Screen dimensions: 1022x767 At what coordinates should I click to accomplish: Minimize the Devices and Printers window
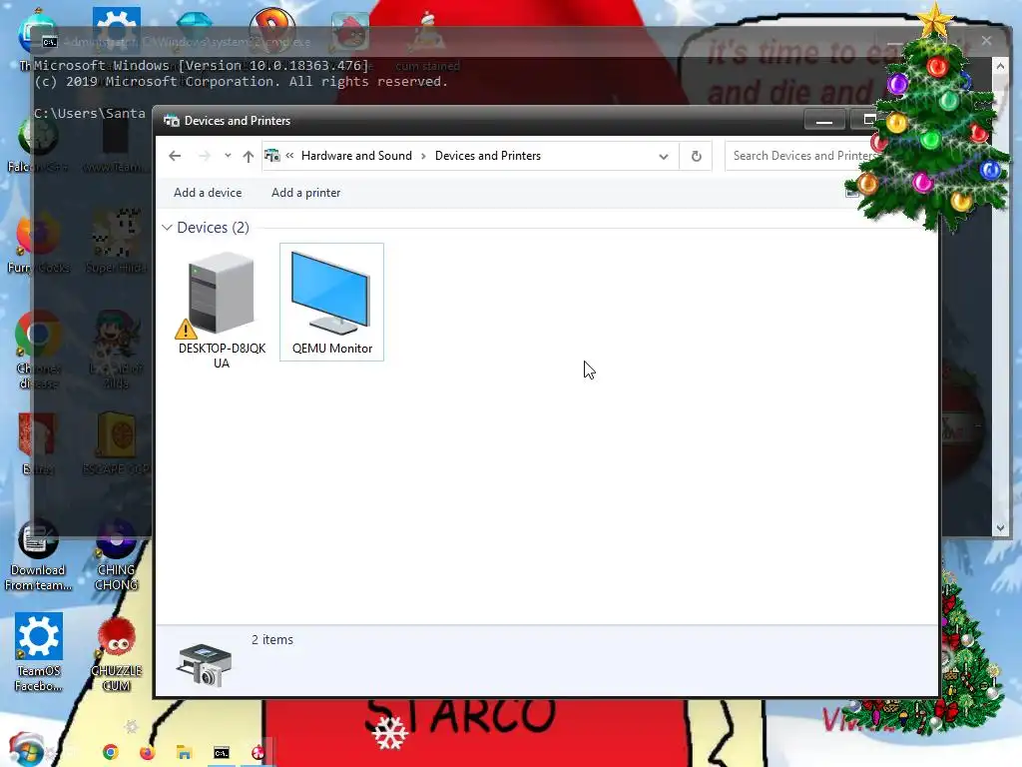pyautogui.click(x=823, y=121)
